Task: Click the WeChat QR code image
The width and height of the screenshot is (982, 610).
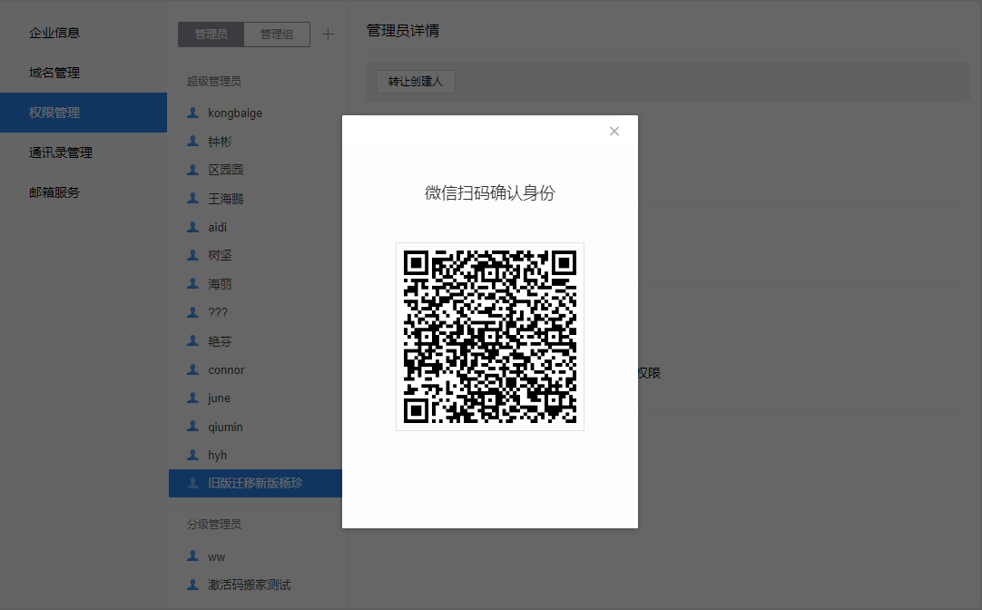Action: coord(490,337)
